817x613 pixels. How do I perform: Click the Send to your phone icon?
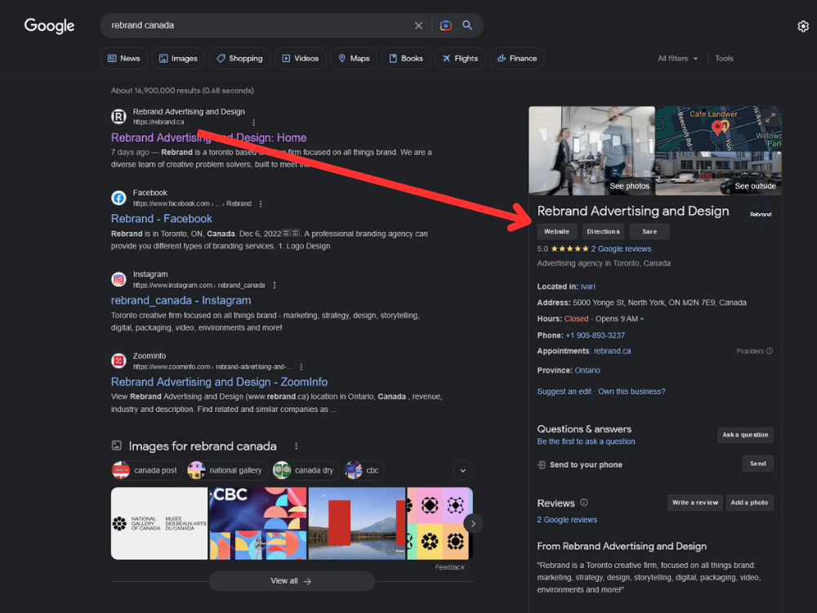[542, 465]
